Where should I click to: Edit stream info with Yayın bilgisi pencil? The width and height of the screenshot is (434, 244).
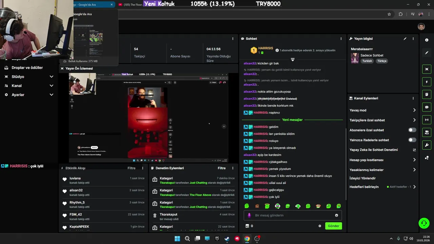coord(405,39)
